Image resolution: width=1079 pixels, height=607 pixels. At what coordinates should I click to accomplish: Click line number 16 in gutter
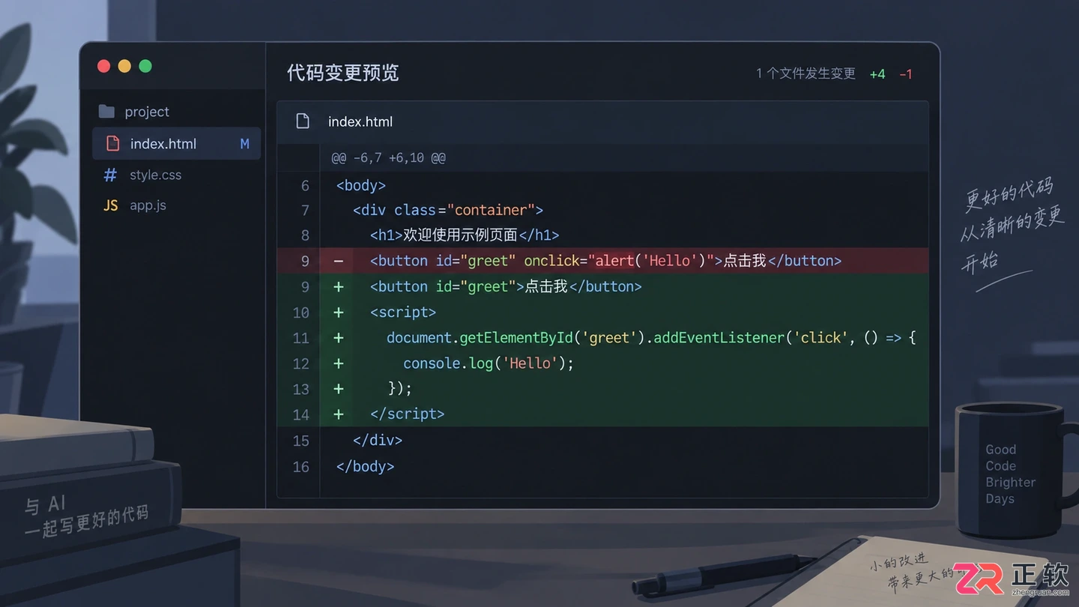(x=300, y=467)
